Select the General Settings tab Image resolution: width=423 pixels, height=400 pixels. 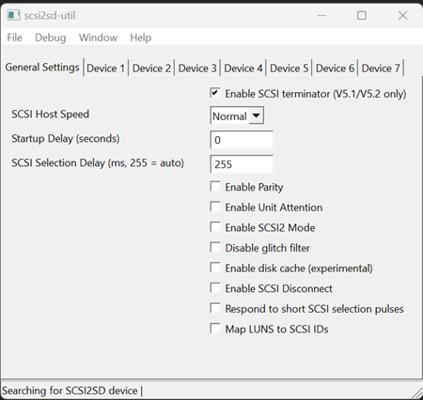42,68
